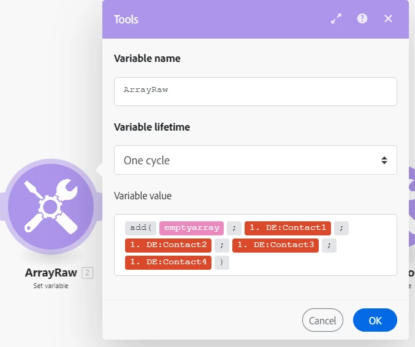Click semicolon separator after emptyarray

click(x=234, y=228)
